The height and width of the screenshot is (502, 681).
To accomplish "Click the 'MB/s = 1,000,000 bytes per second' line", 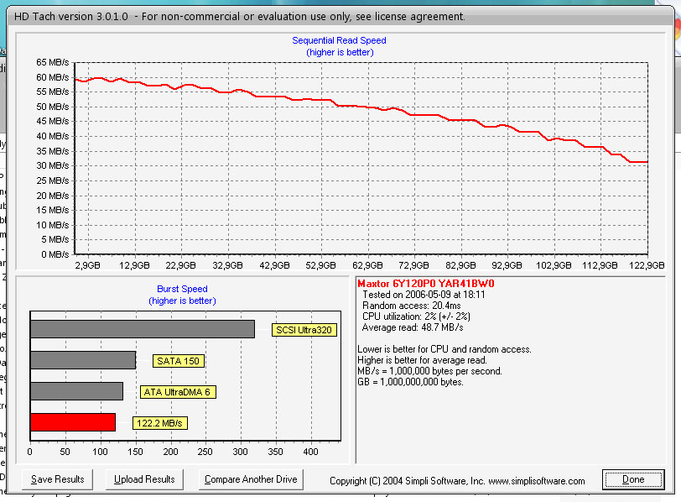I will coord(429,371).
